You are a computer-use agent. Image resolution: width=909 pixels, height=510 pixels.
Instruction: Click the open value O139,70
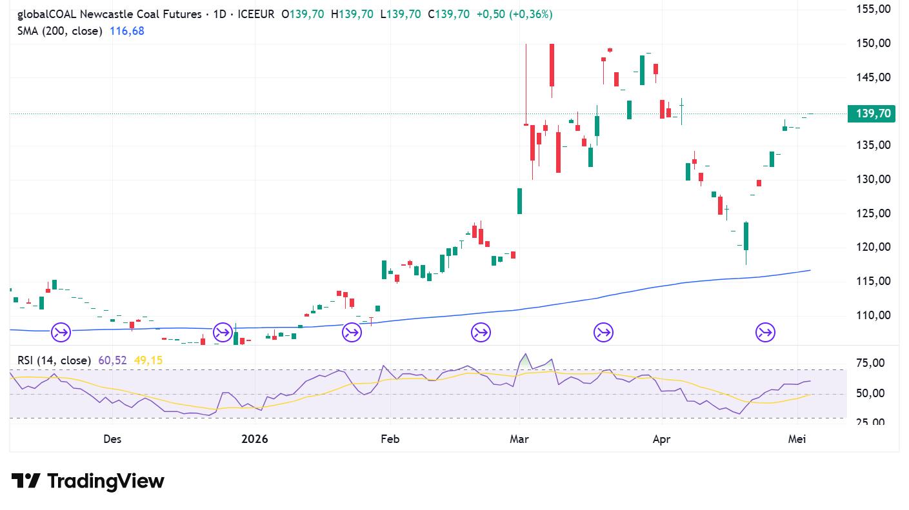pos(303,14)
